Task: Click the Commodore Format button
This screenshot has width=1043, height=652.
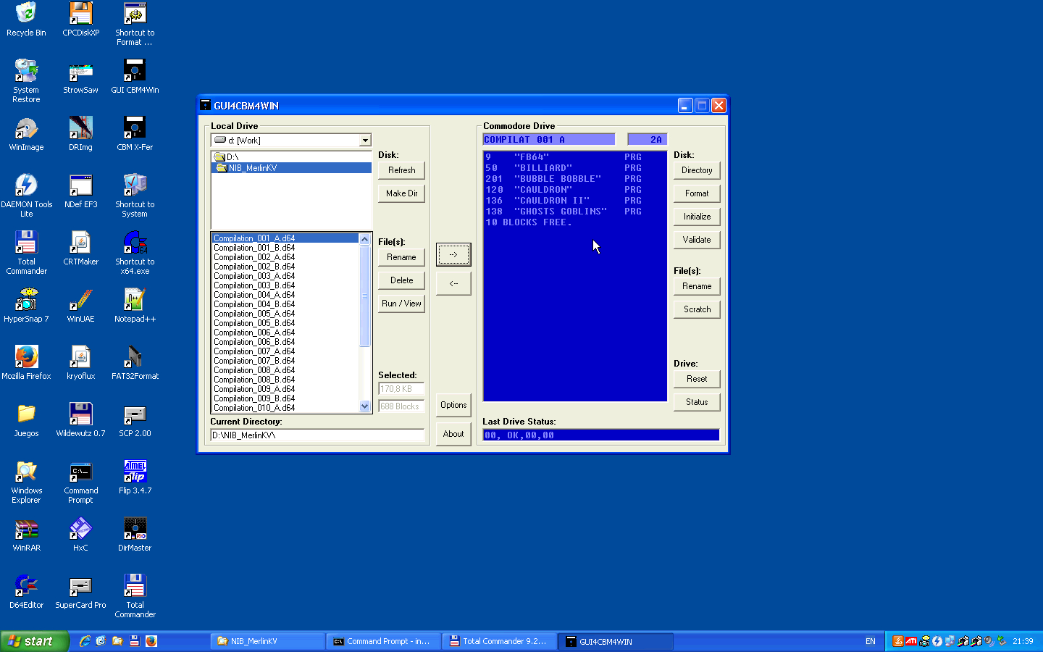Action: pos(697,193)
